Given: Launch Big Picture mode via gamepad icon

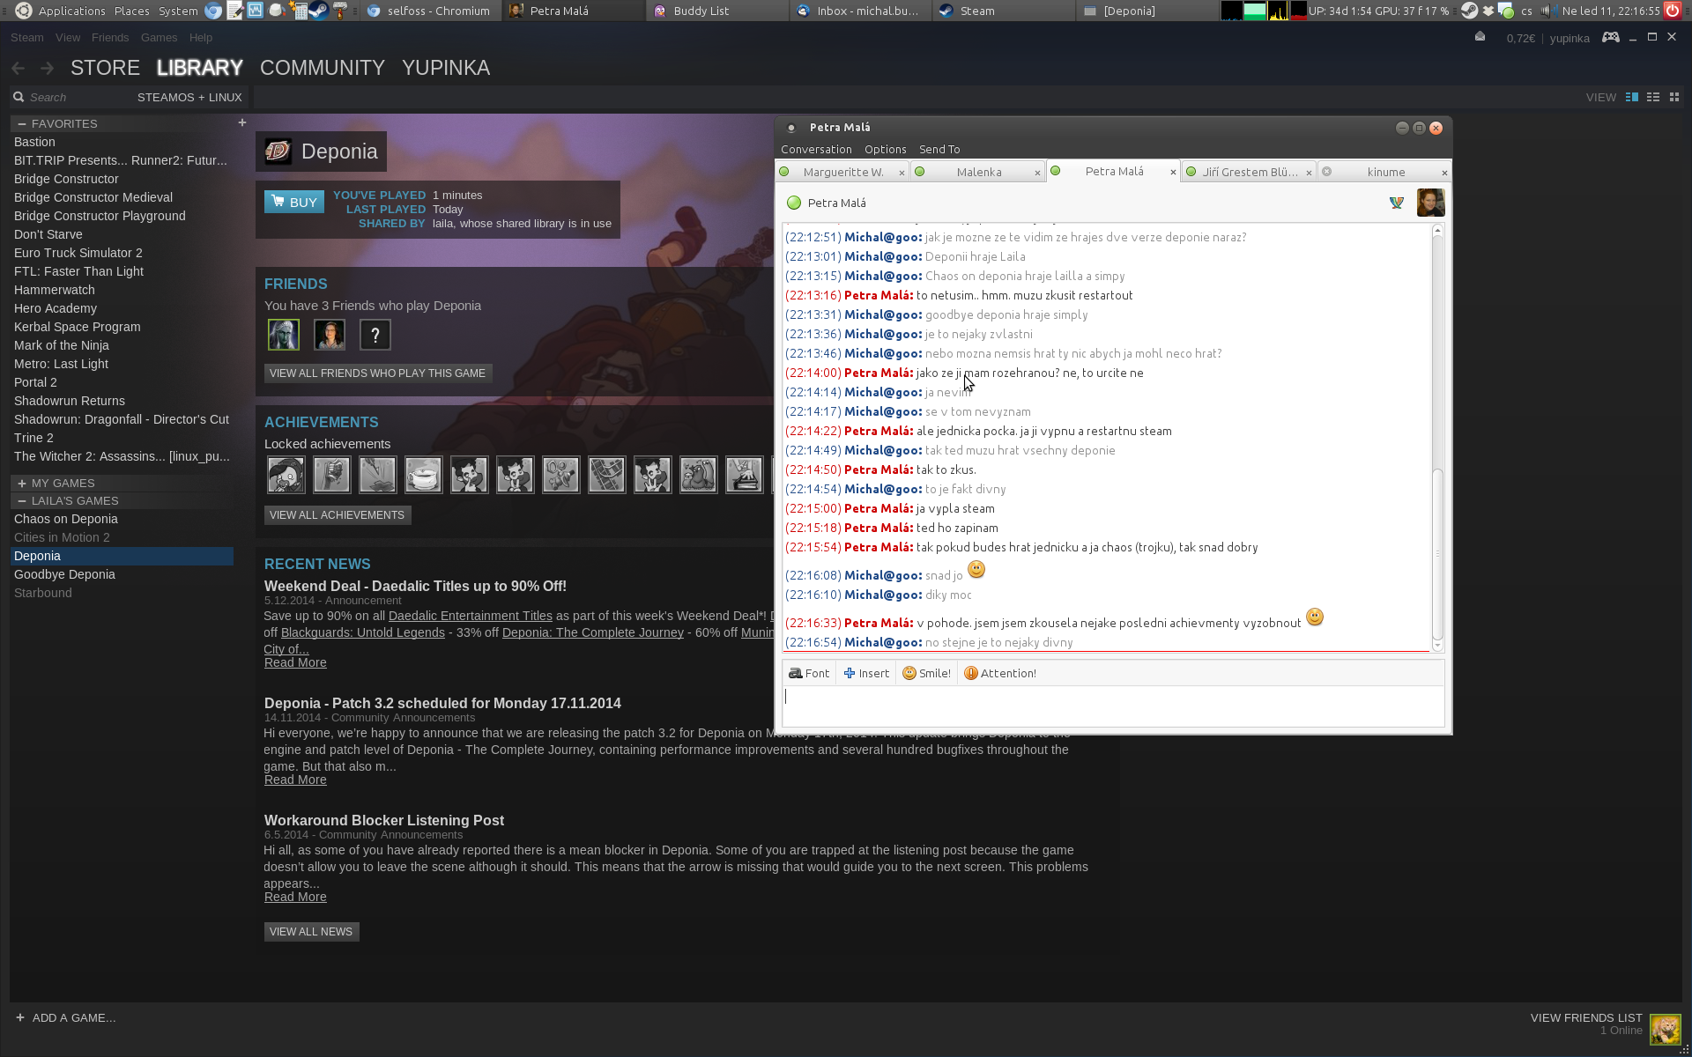Looking at the screenshot, I should click(x=1611, y=37).
